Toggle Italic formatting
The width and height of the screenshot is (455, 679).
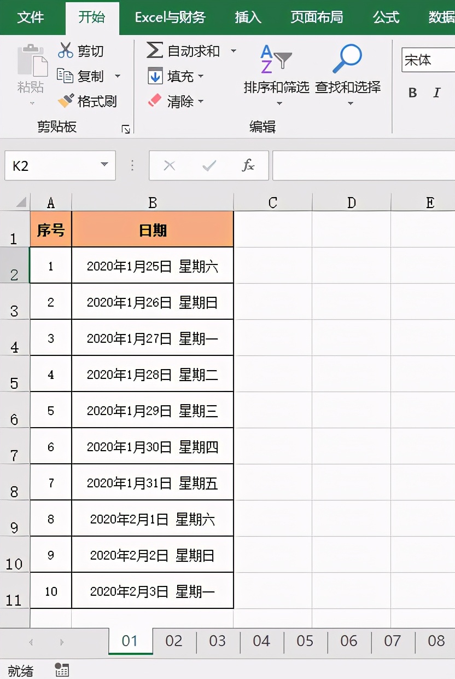437,93
